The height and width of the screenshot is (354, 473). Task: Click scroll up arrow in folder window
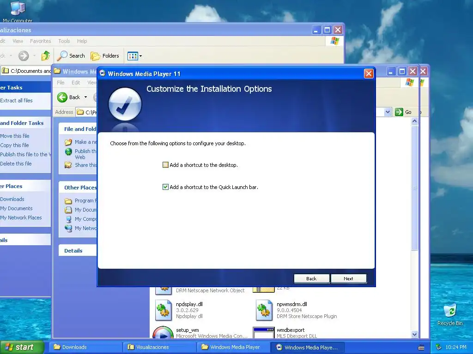[x=414, y=121]
